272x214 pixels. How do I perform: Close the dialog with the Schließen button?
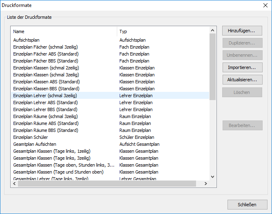pyautogui.click(x=247, y=205)
